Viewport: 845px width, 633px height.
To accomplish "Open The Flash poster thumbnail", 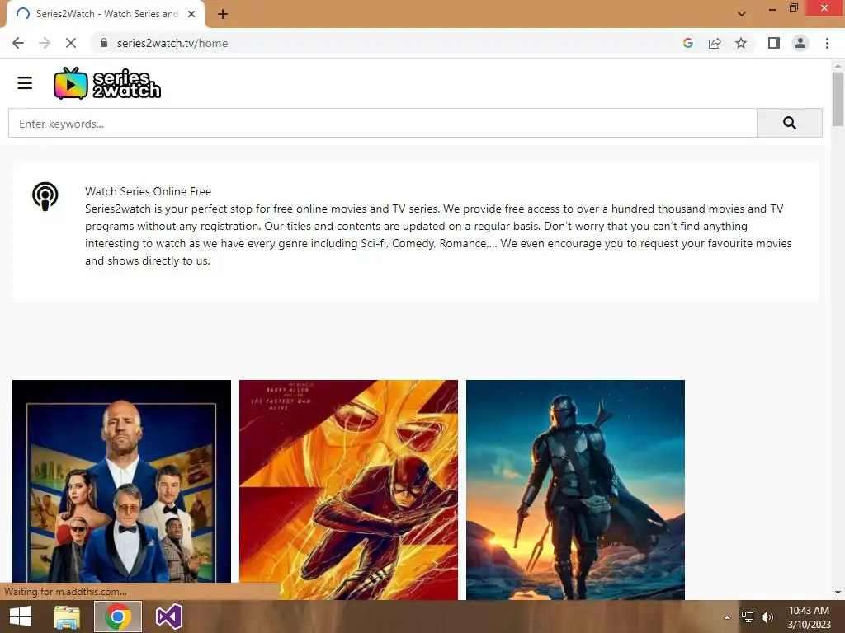I will tap(349, 490).
